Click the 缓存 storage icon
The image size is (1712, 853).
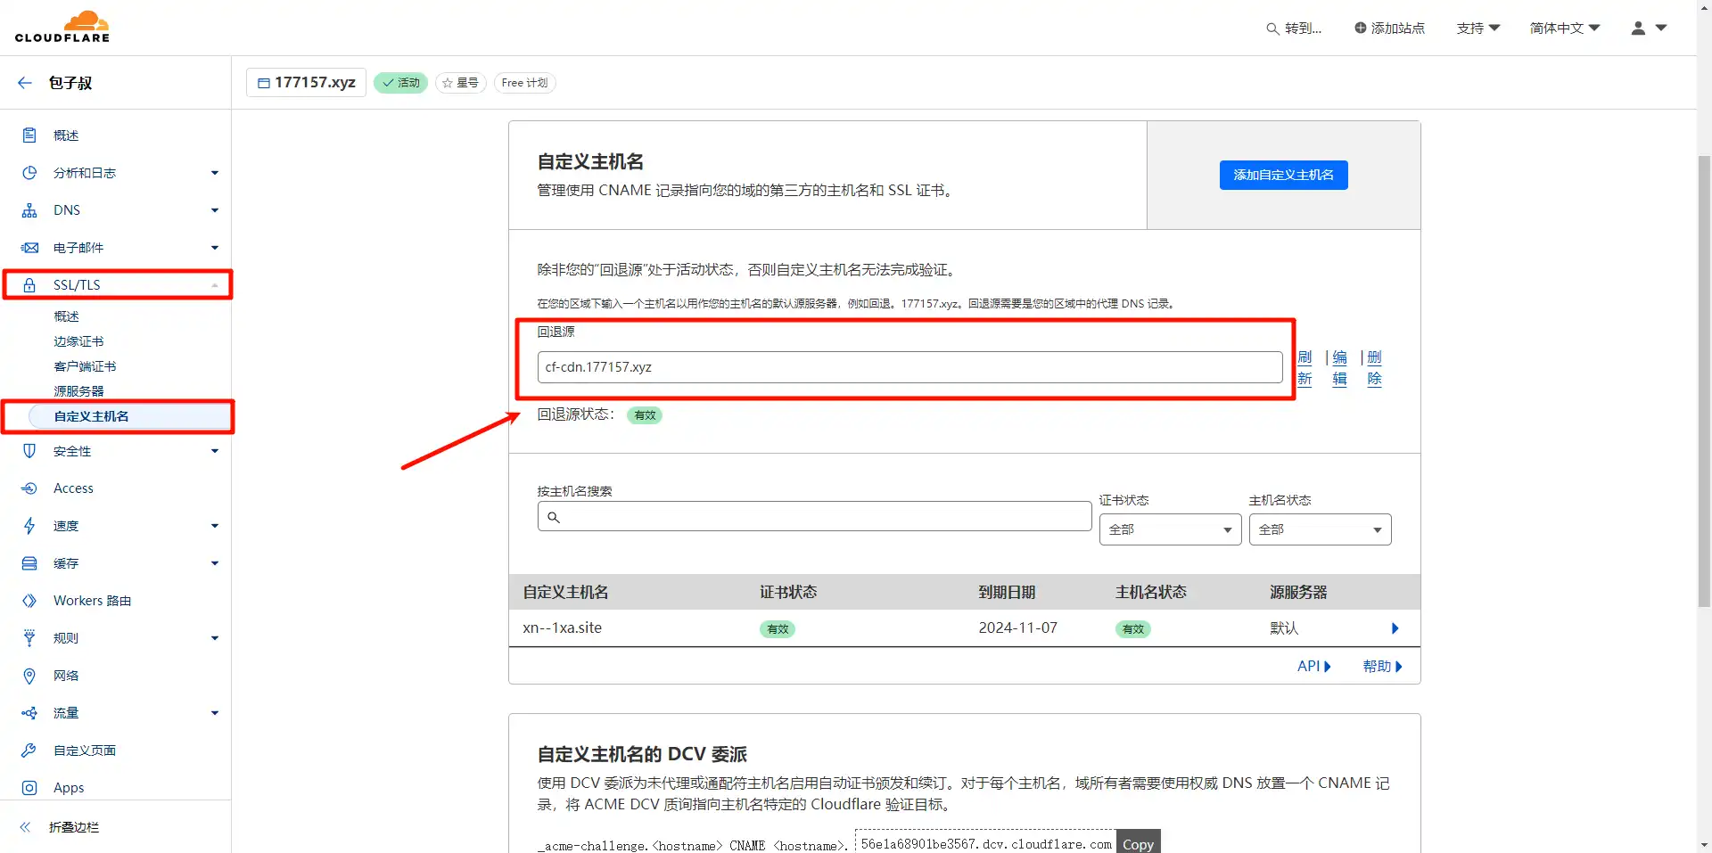pos(29,563)
